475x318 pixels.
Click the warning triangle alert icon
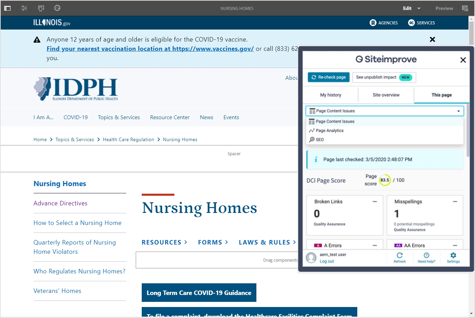coord(37,40)
